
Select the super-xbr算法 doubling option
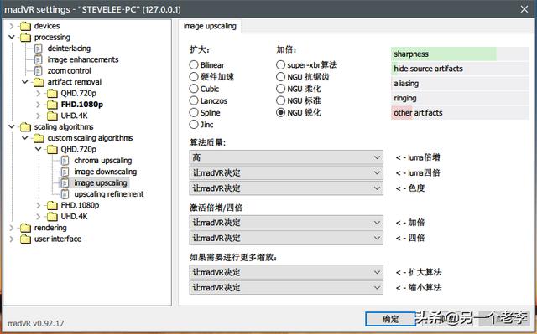pos(281,65)
